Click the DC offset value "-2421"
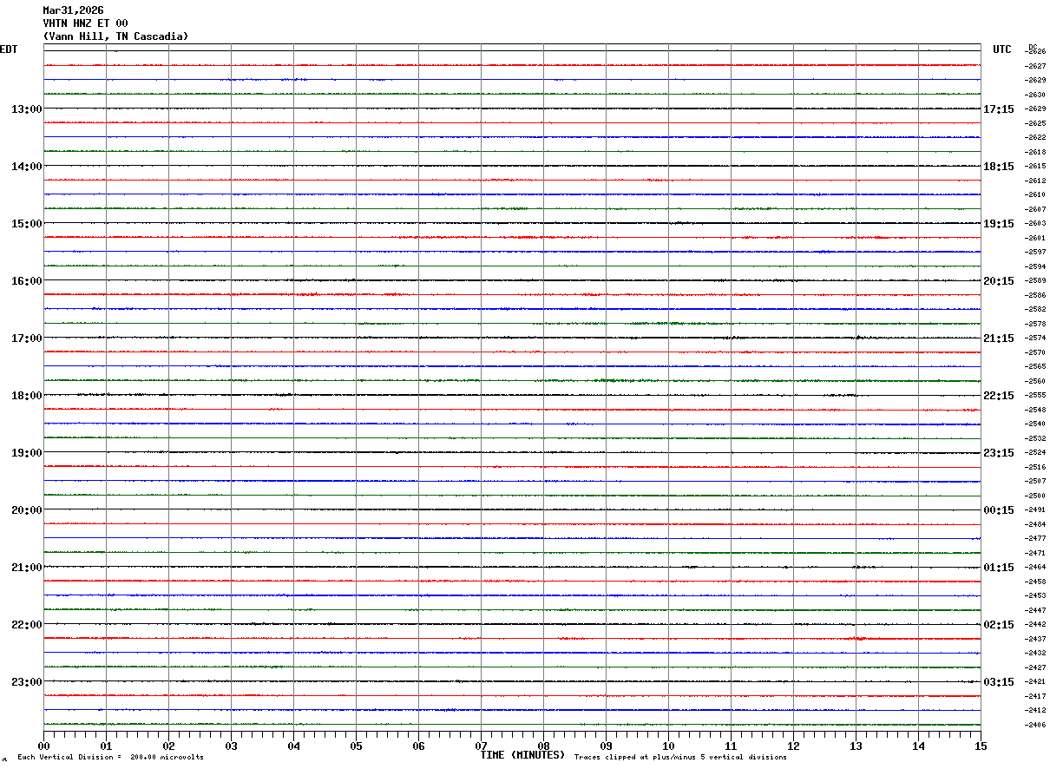Viewport: 1050px width, 769px height. (1035, 681)
